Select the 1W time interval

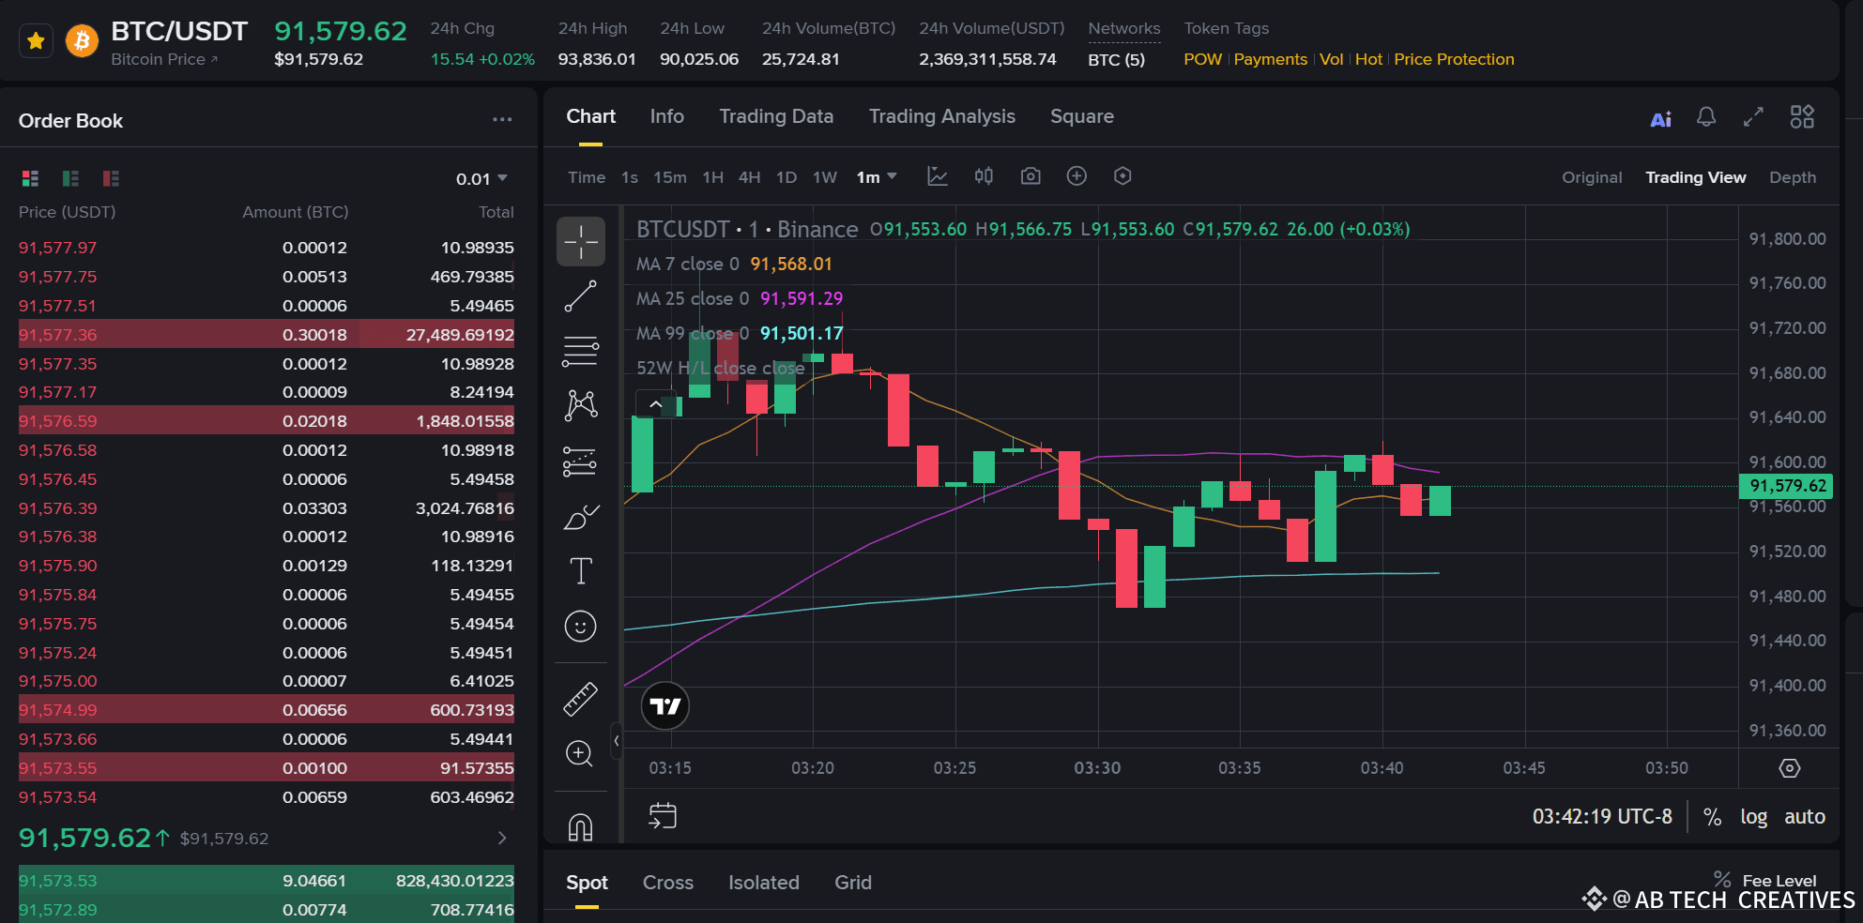[x=825, y=177]
